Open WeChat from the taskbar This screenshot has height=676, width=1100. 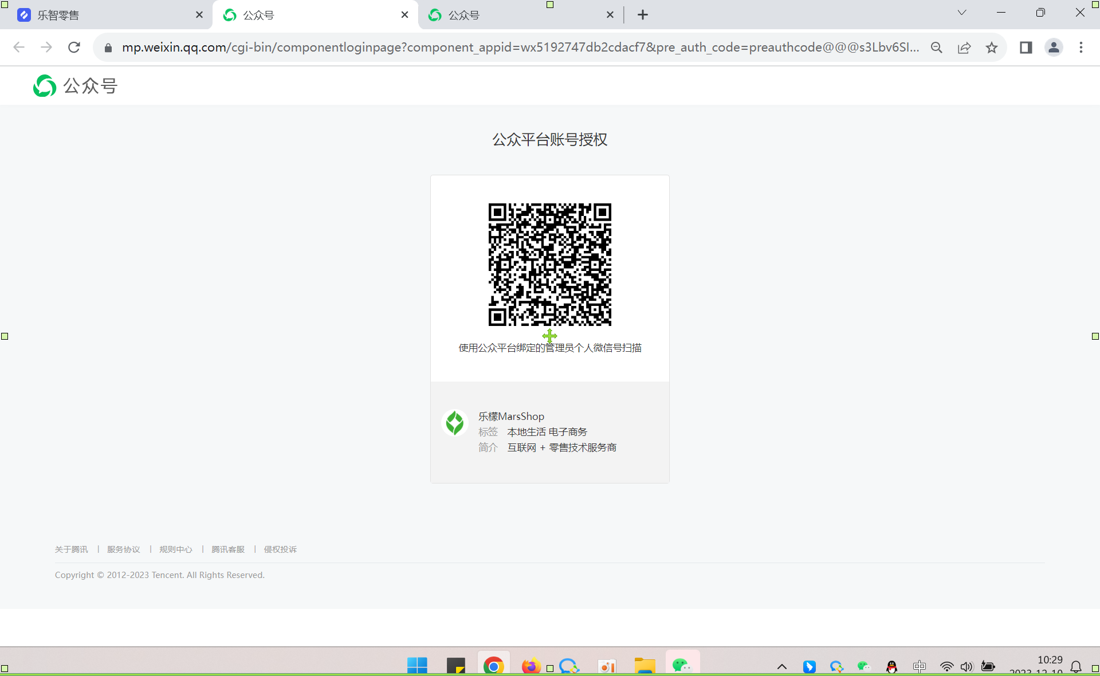(x=682, y=666)
